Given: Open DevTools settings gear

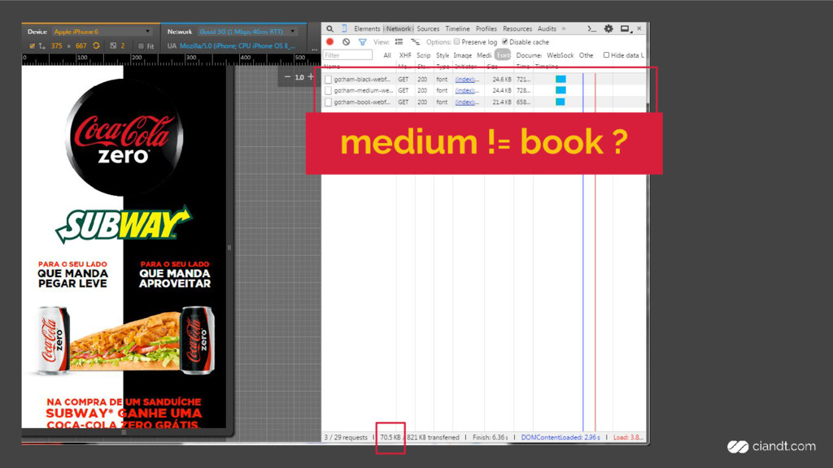Looking at the screenshot, I should click(608, 28).
